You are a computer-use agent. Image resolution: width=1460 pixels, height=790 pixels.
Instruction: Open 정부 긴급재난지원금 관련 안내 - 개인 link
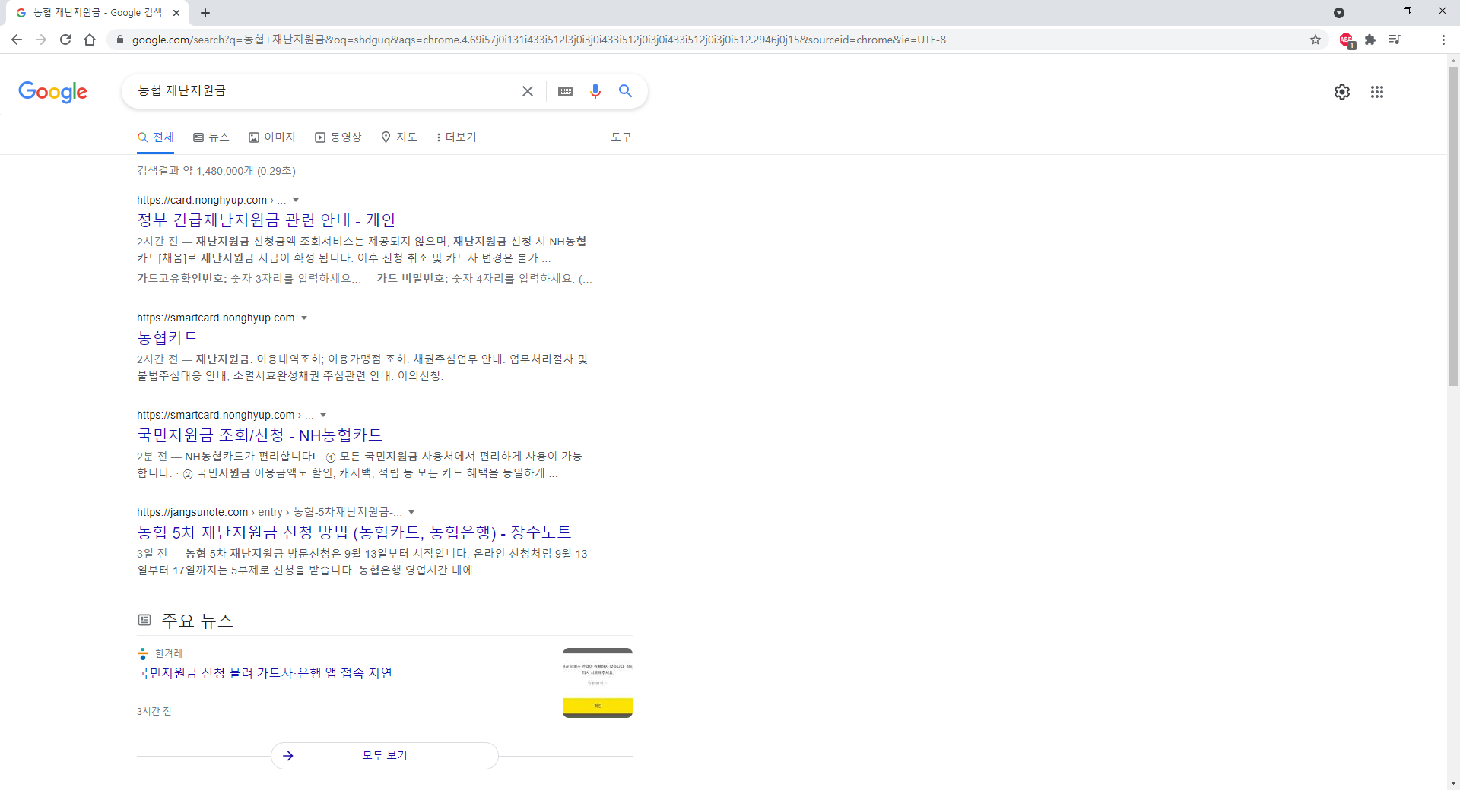(x=266, y=220)
